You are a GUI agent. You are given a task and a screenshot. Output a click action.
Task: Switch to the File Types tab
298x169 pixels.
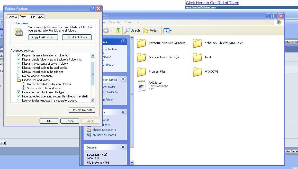click(x=37, y=17)
